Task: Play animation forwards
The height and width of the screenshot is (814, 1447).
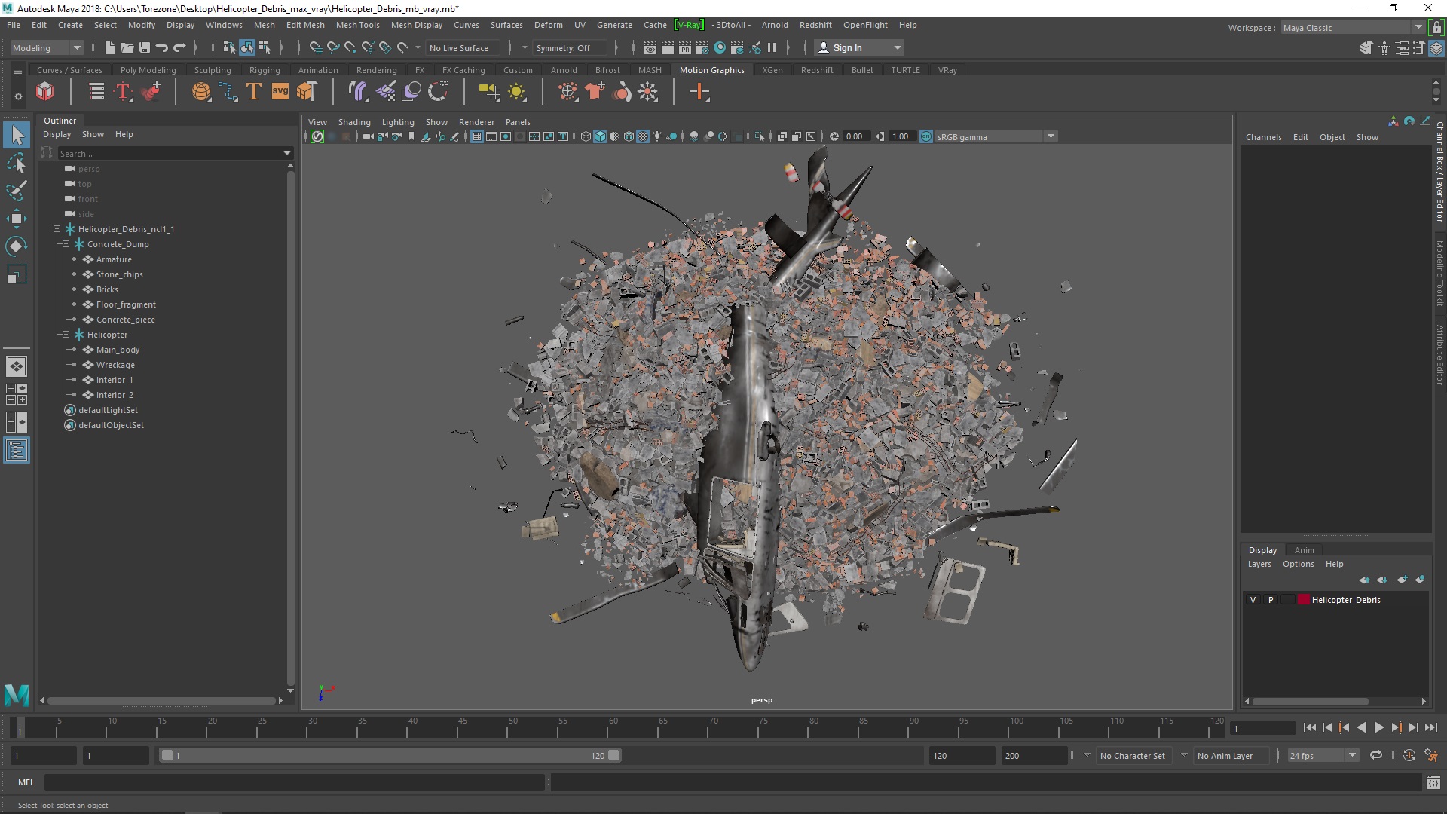Action: (1378, 727)
